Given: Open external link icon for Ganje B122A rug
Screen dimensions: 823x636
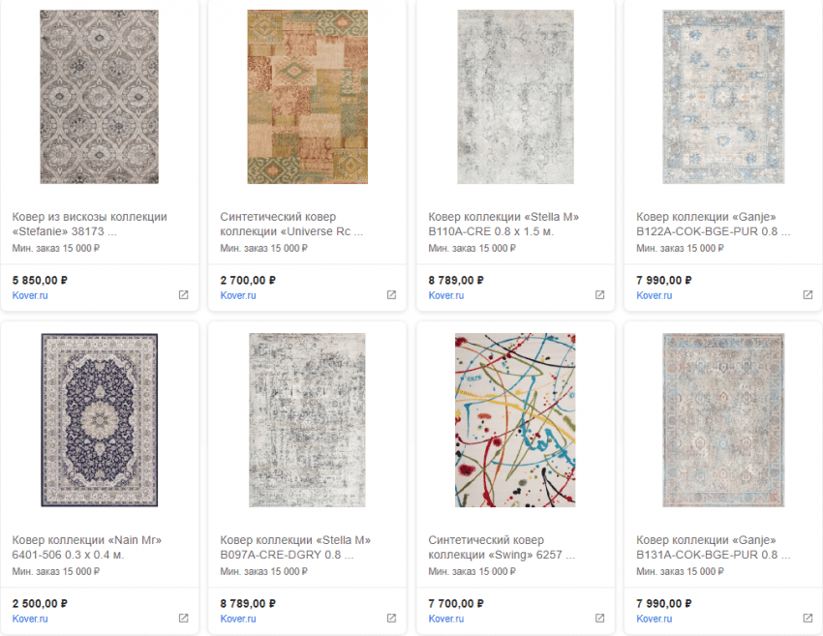Looking at the screenshot, I should [808, 295].
